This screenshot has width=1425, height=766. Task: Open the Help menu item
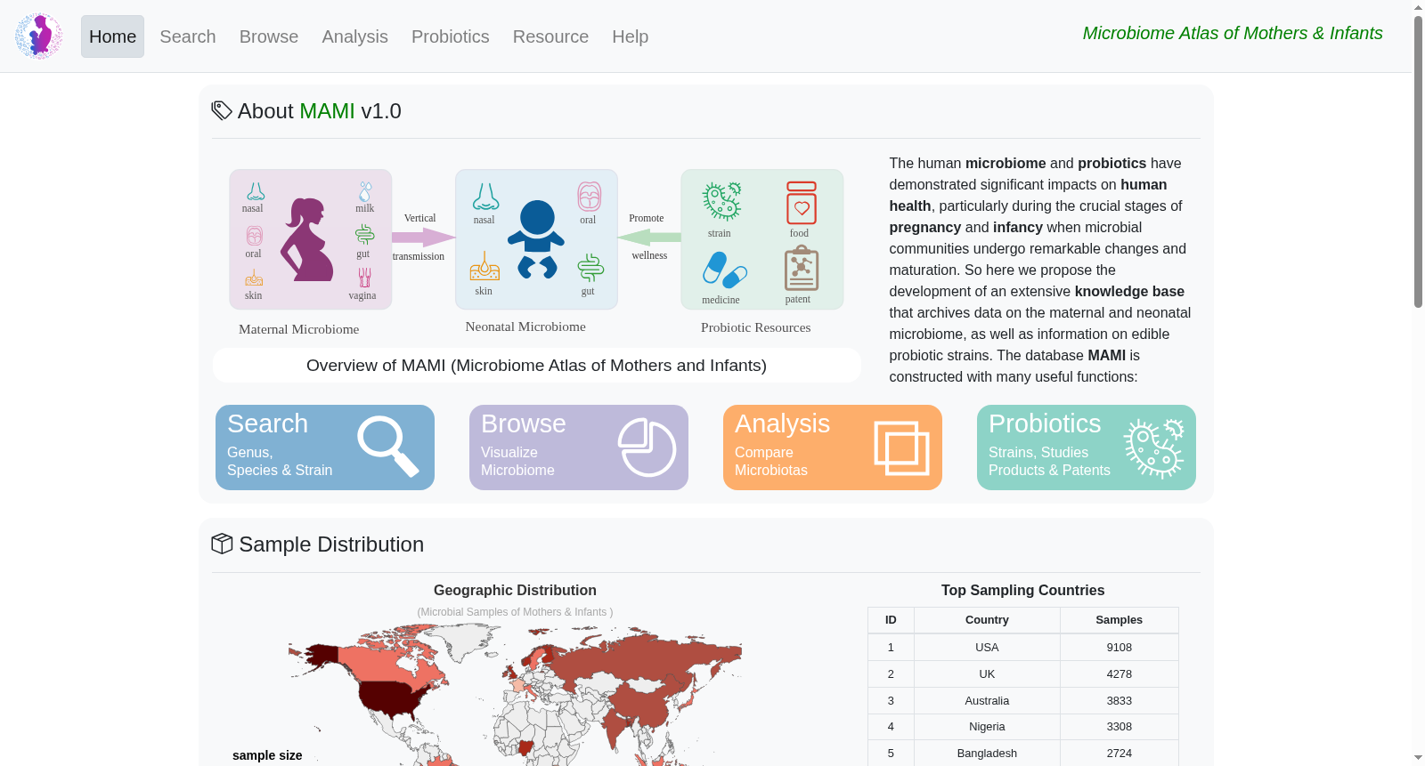(630, 36)
